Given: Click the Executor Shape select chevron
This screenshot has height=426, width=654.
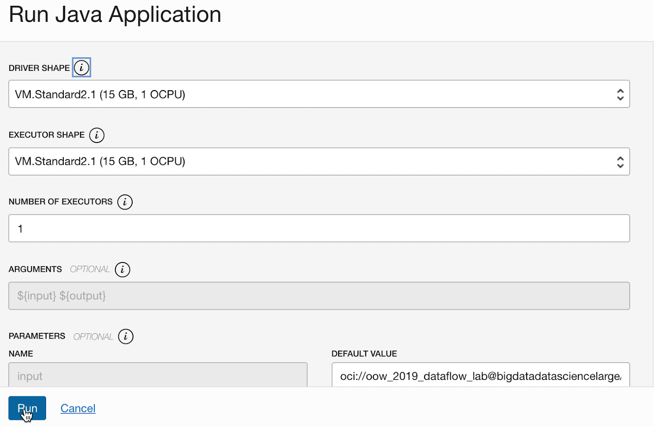Looking at the screenshot, I should click(x=620, y=162).
